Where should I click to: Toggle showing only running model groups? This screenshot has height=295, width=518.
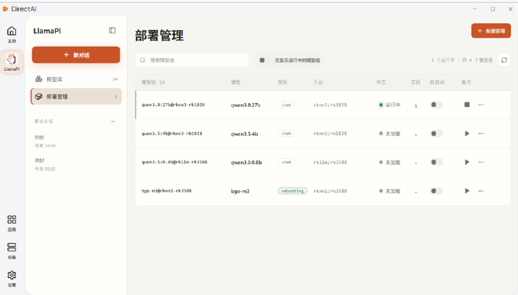[265, 60]
